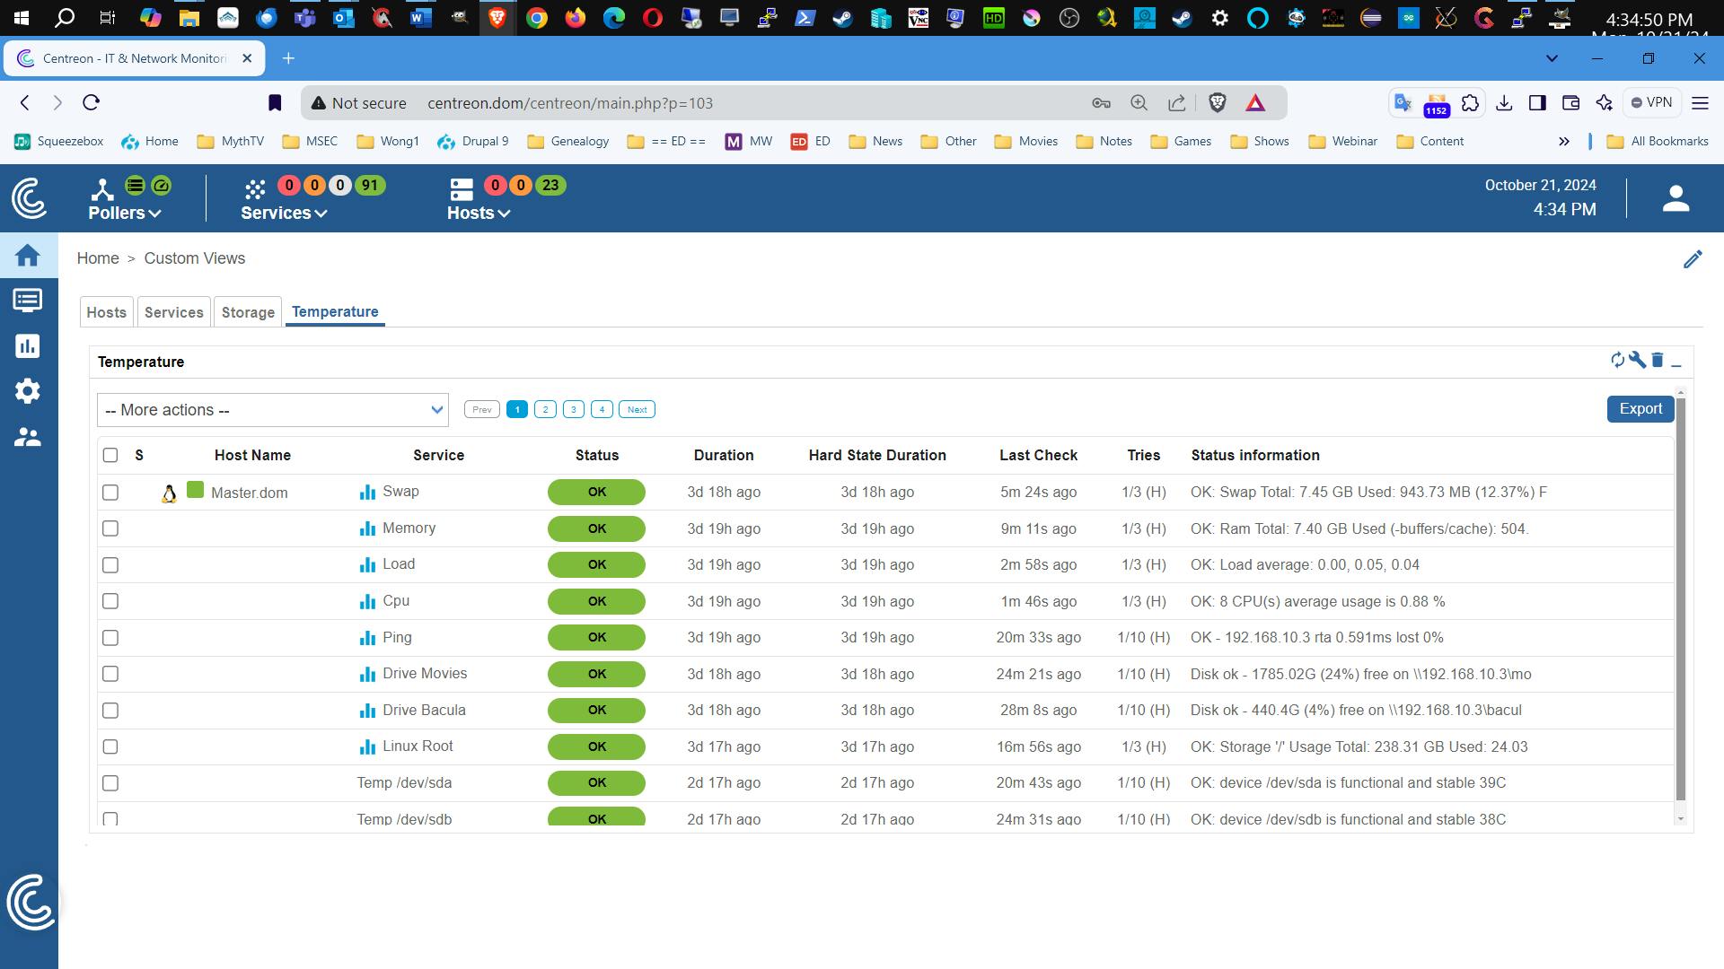Check the Memory service row checkbox

[110, 528]
